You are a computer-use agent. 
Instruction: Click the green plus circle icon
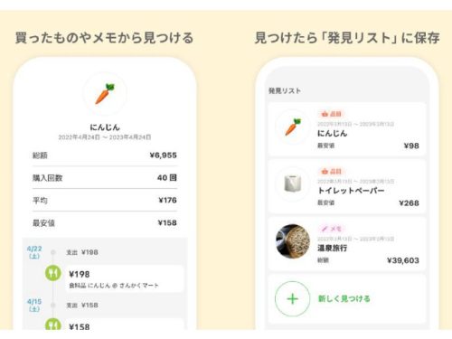coord(292,298)
